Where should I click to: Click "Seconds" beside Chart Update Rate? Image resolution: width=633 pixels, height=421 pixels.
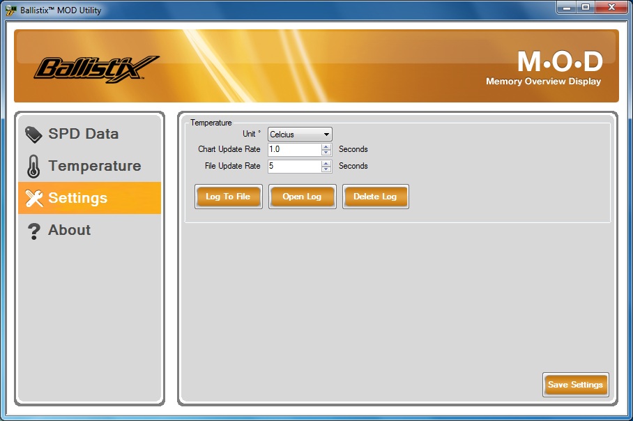[x=353, y=149]
